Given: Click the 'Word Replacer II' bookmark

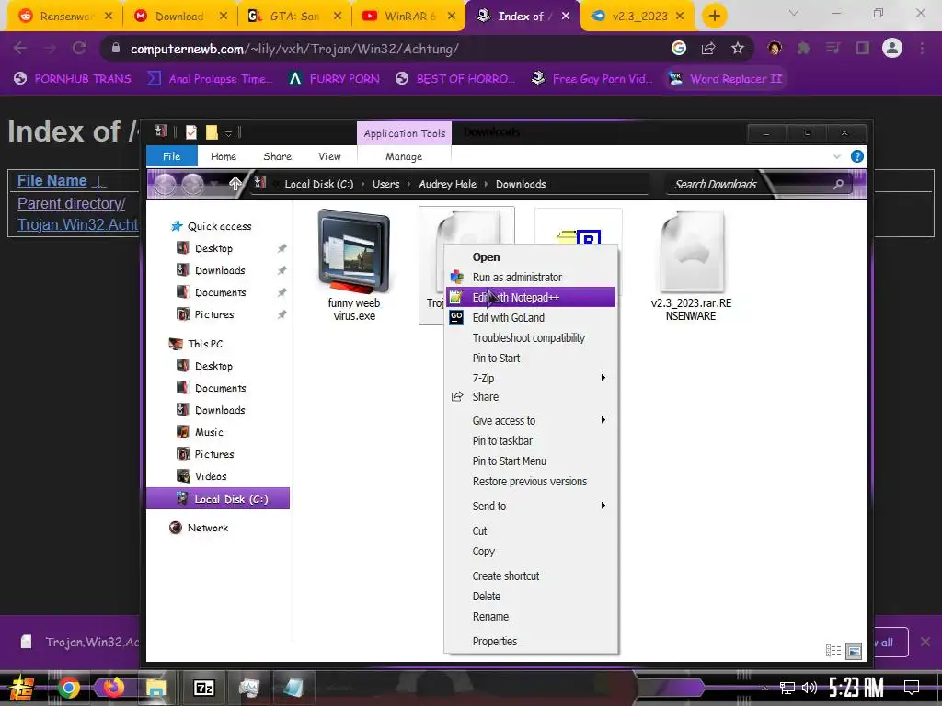Looking at the screenshot, I should pyautogui.click(x=727, y=79).
